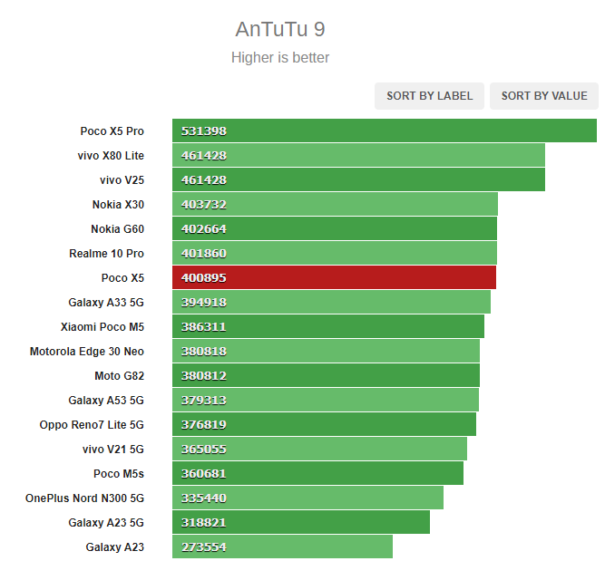Click the score value 401860
This screenshot has height=561, width=605.
[x=204, y=254]
